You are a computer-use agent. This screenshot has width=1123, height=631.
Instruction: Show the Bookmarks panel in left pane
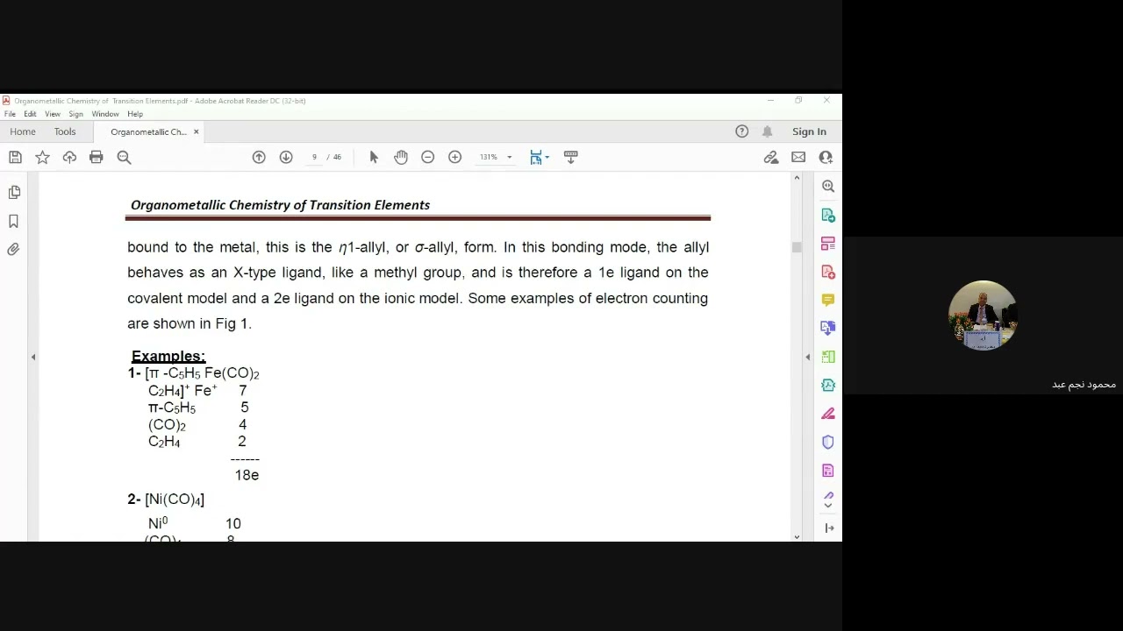[x=14, y=221]
